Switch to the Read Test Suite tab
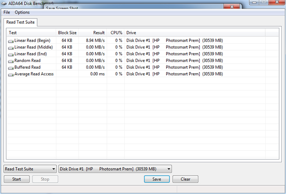 click(x=20, y=22)
